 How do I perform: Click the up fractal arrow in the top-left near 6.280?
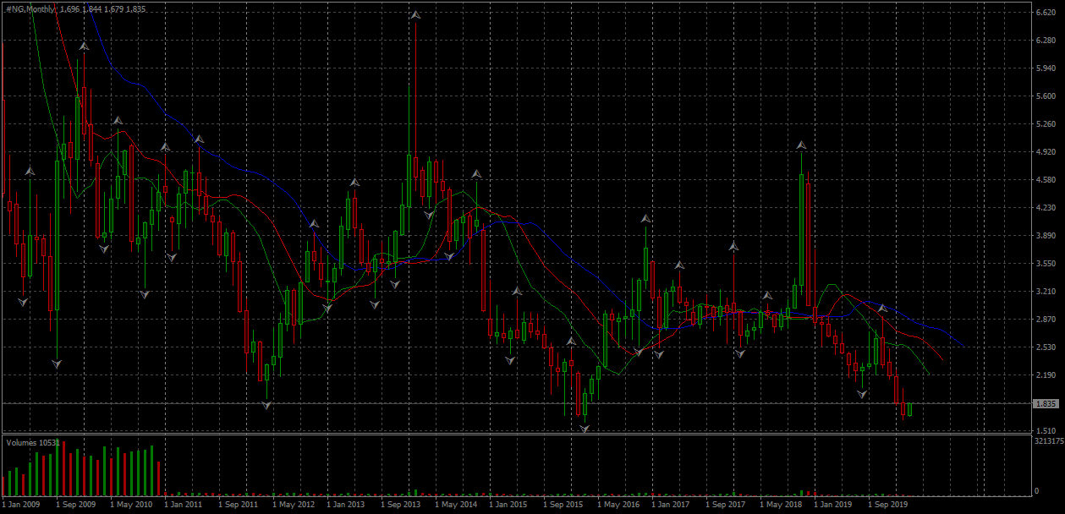pyautogui.click(x=84, y=46)
